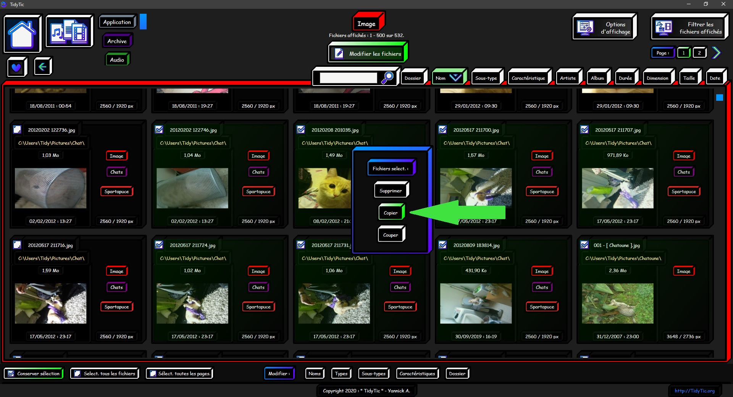733x397 pixels.
Task: Uncheck the 20120517 211724.jpg checkbox
Action: (x=159, y=245)
